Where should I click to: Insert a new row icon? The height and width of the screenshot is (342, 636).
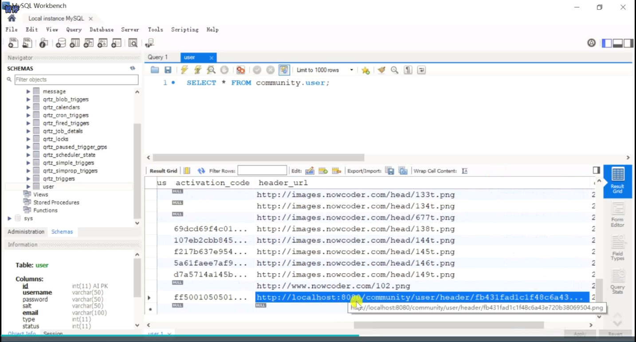(323, 171)
